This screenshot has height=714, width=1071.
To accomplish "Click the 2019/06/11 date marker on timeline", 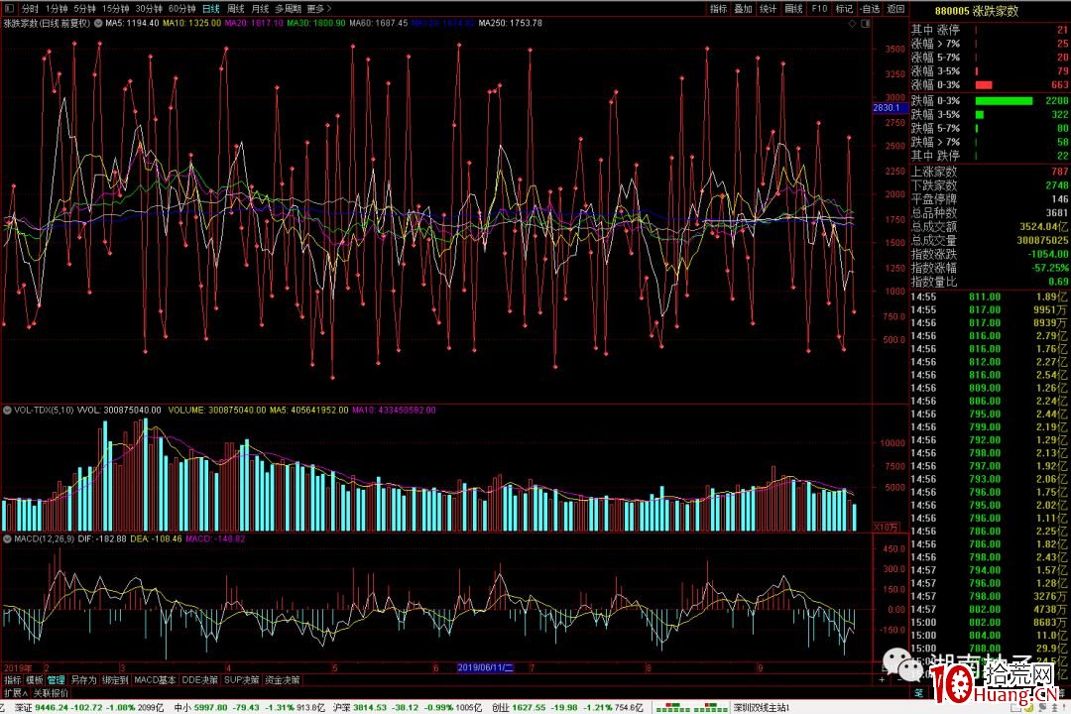I will [x=483, y=668].
